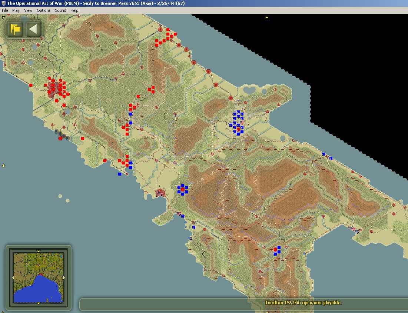Click the application icon in the title bar
Viewport: 408px width, 313px height.
3,3
